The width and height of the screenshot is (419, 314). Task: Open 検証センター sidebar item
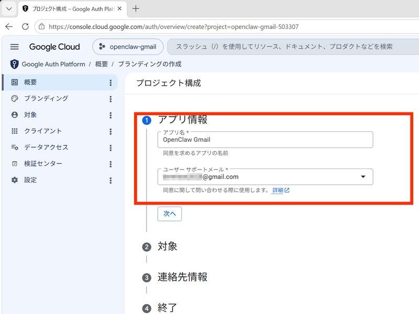click(60, 164)
